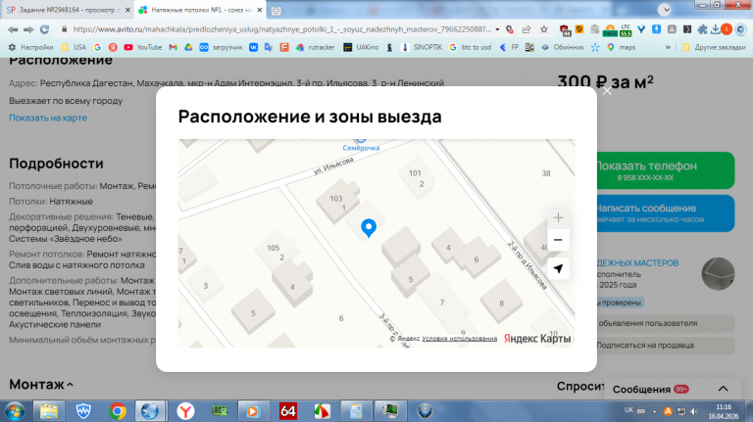Bookmark this page with the star icon

click(x=543, y=29)
